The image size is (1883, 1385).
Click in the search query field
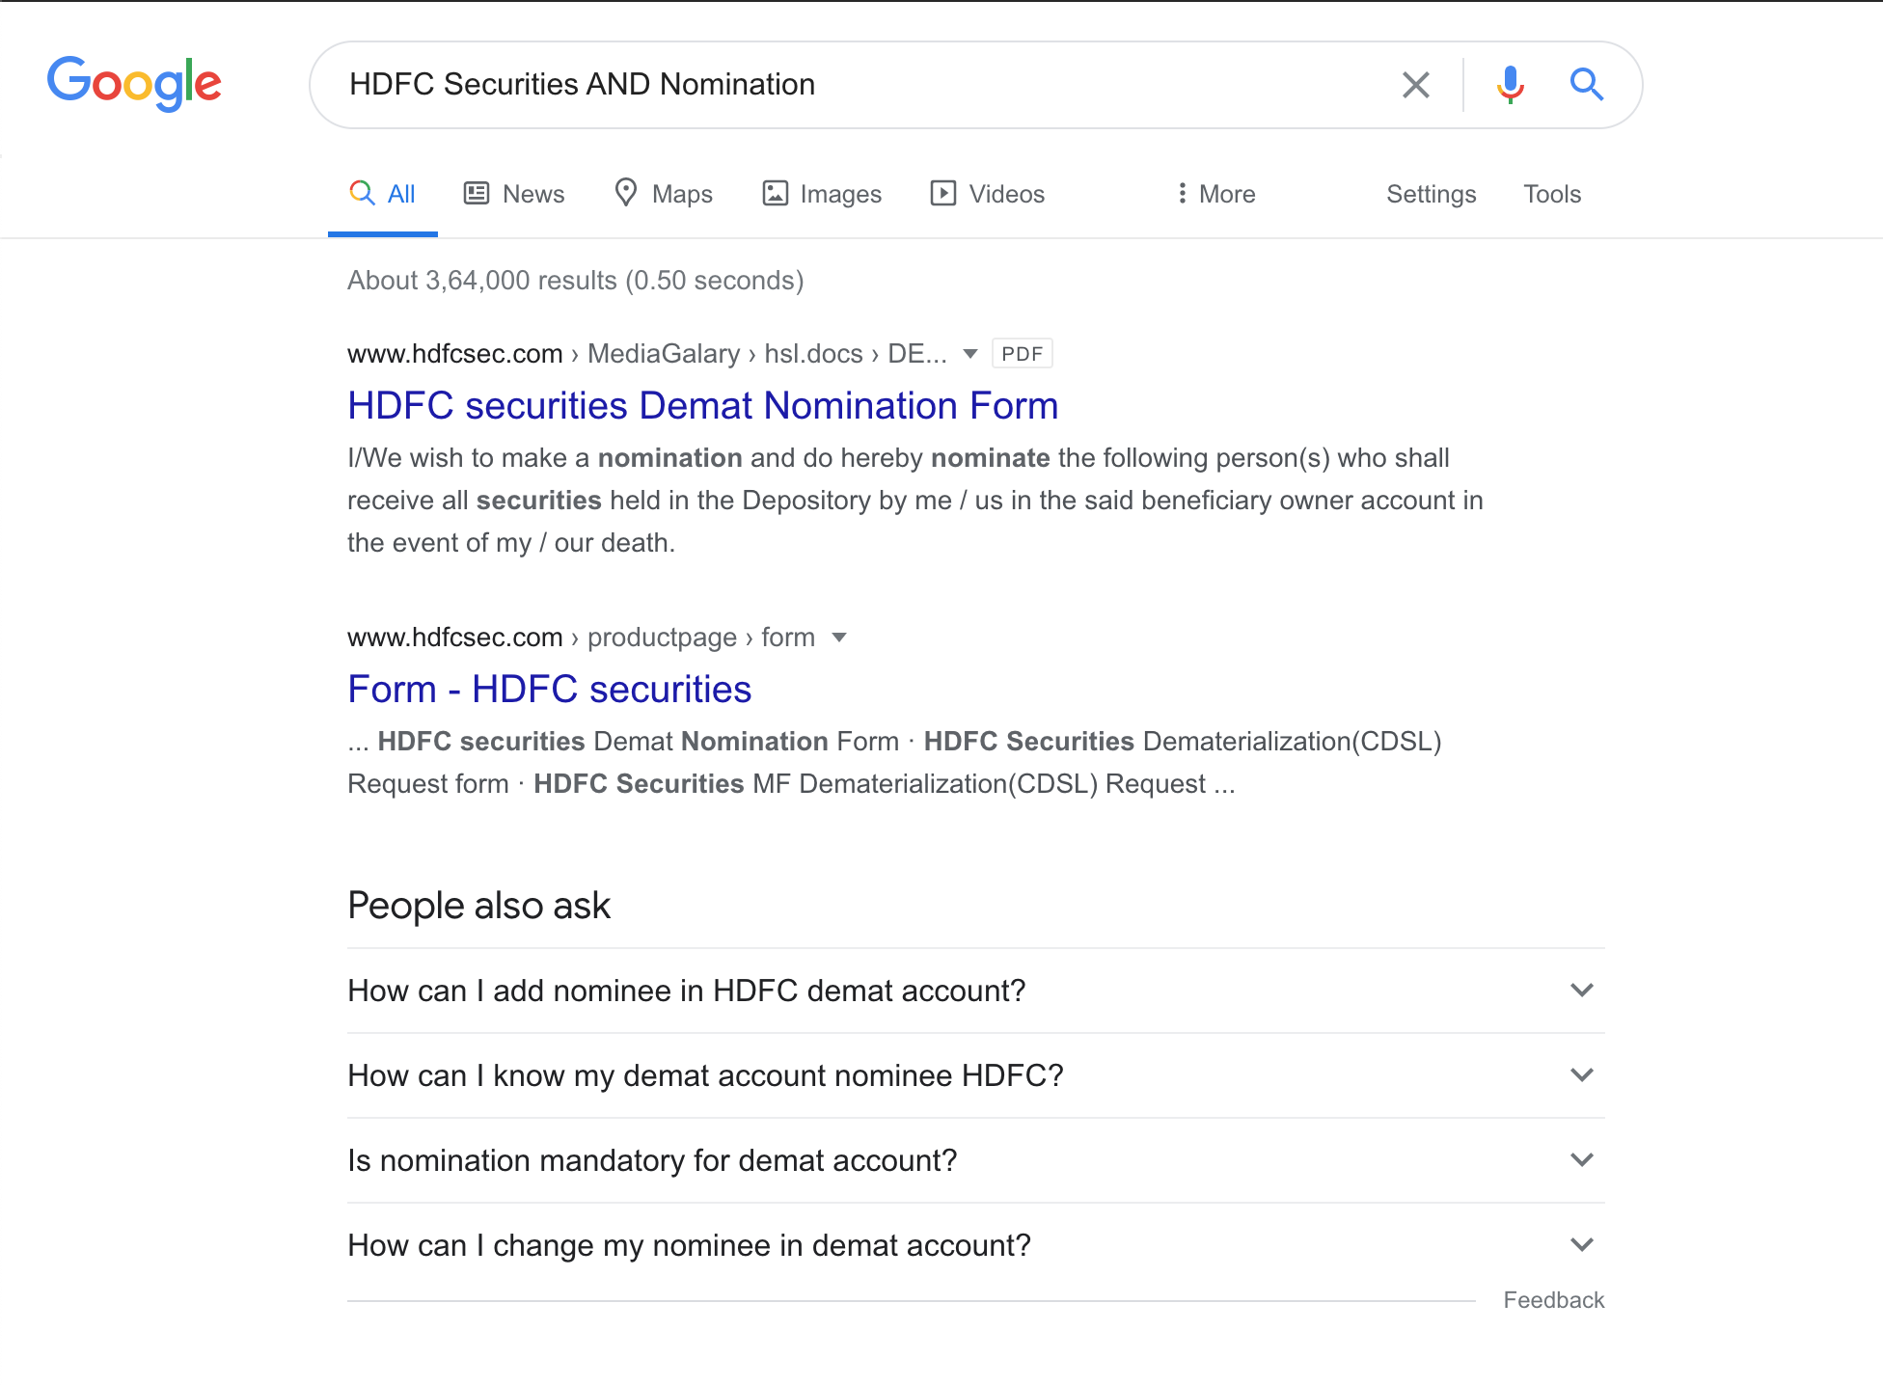point(859,85)
